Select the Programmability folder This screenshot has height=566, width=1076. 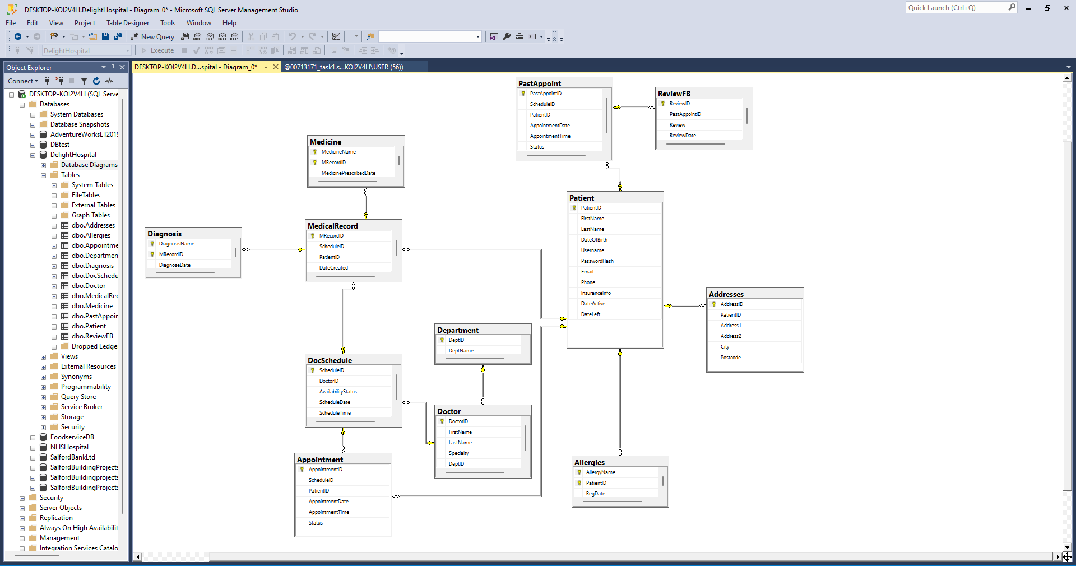coord(86,387)
